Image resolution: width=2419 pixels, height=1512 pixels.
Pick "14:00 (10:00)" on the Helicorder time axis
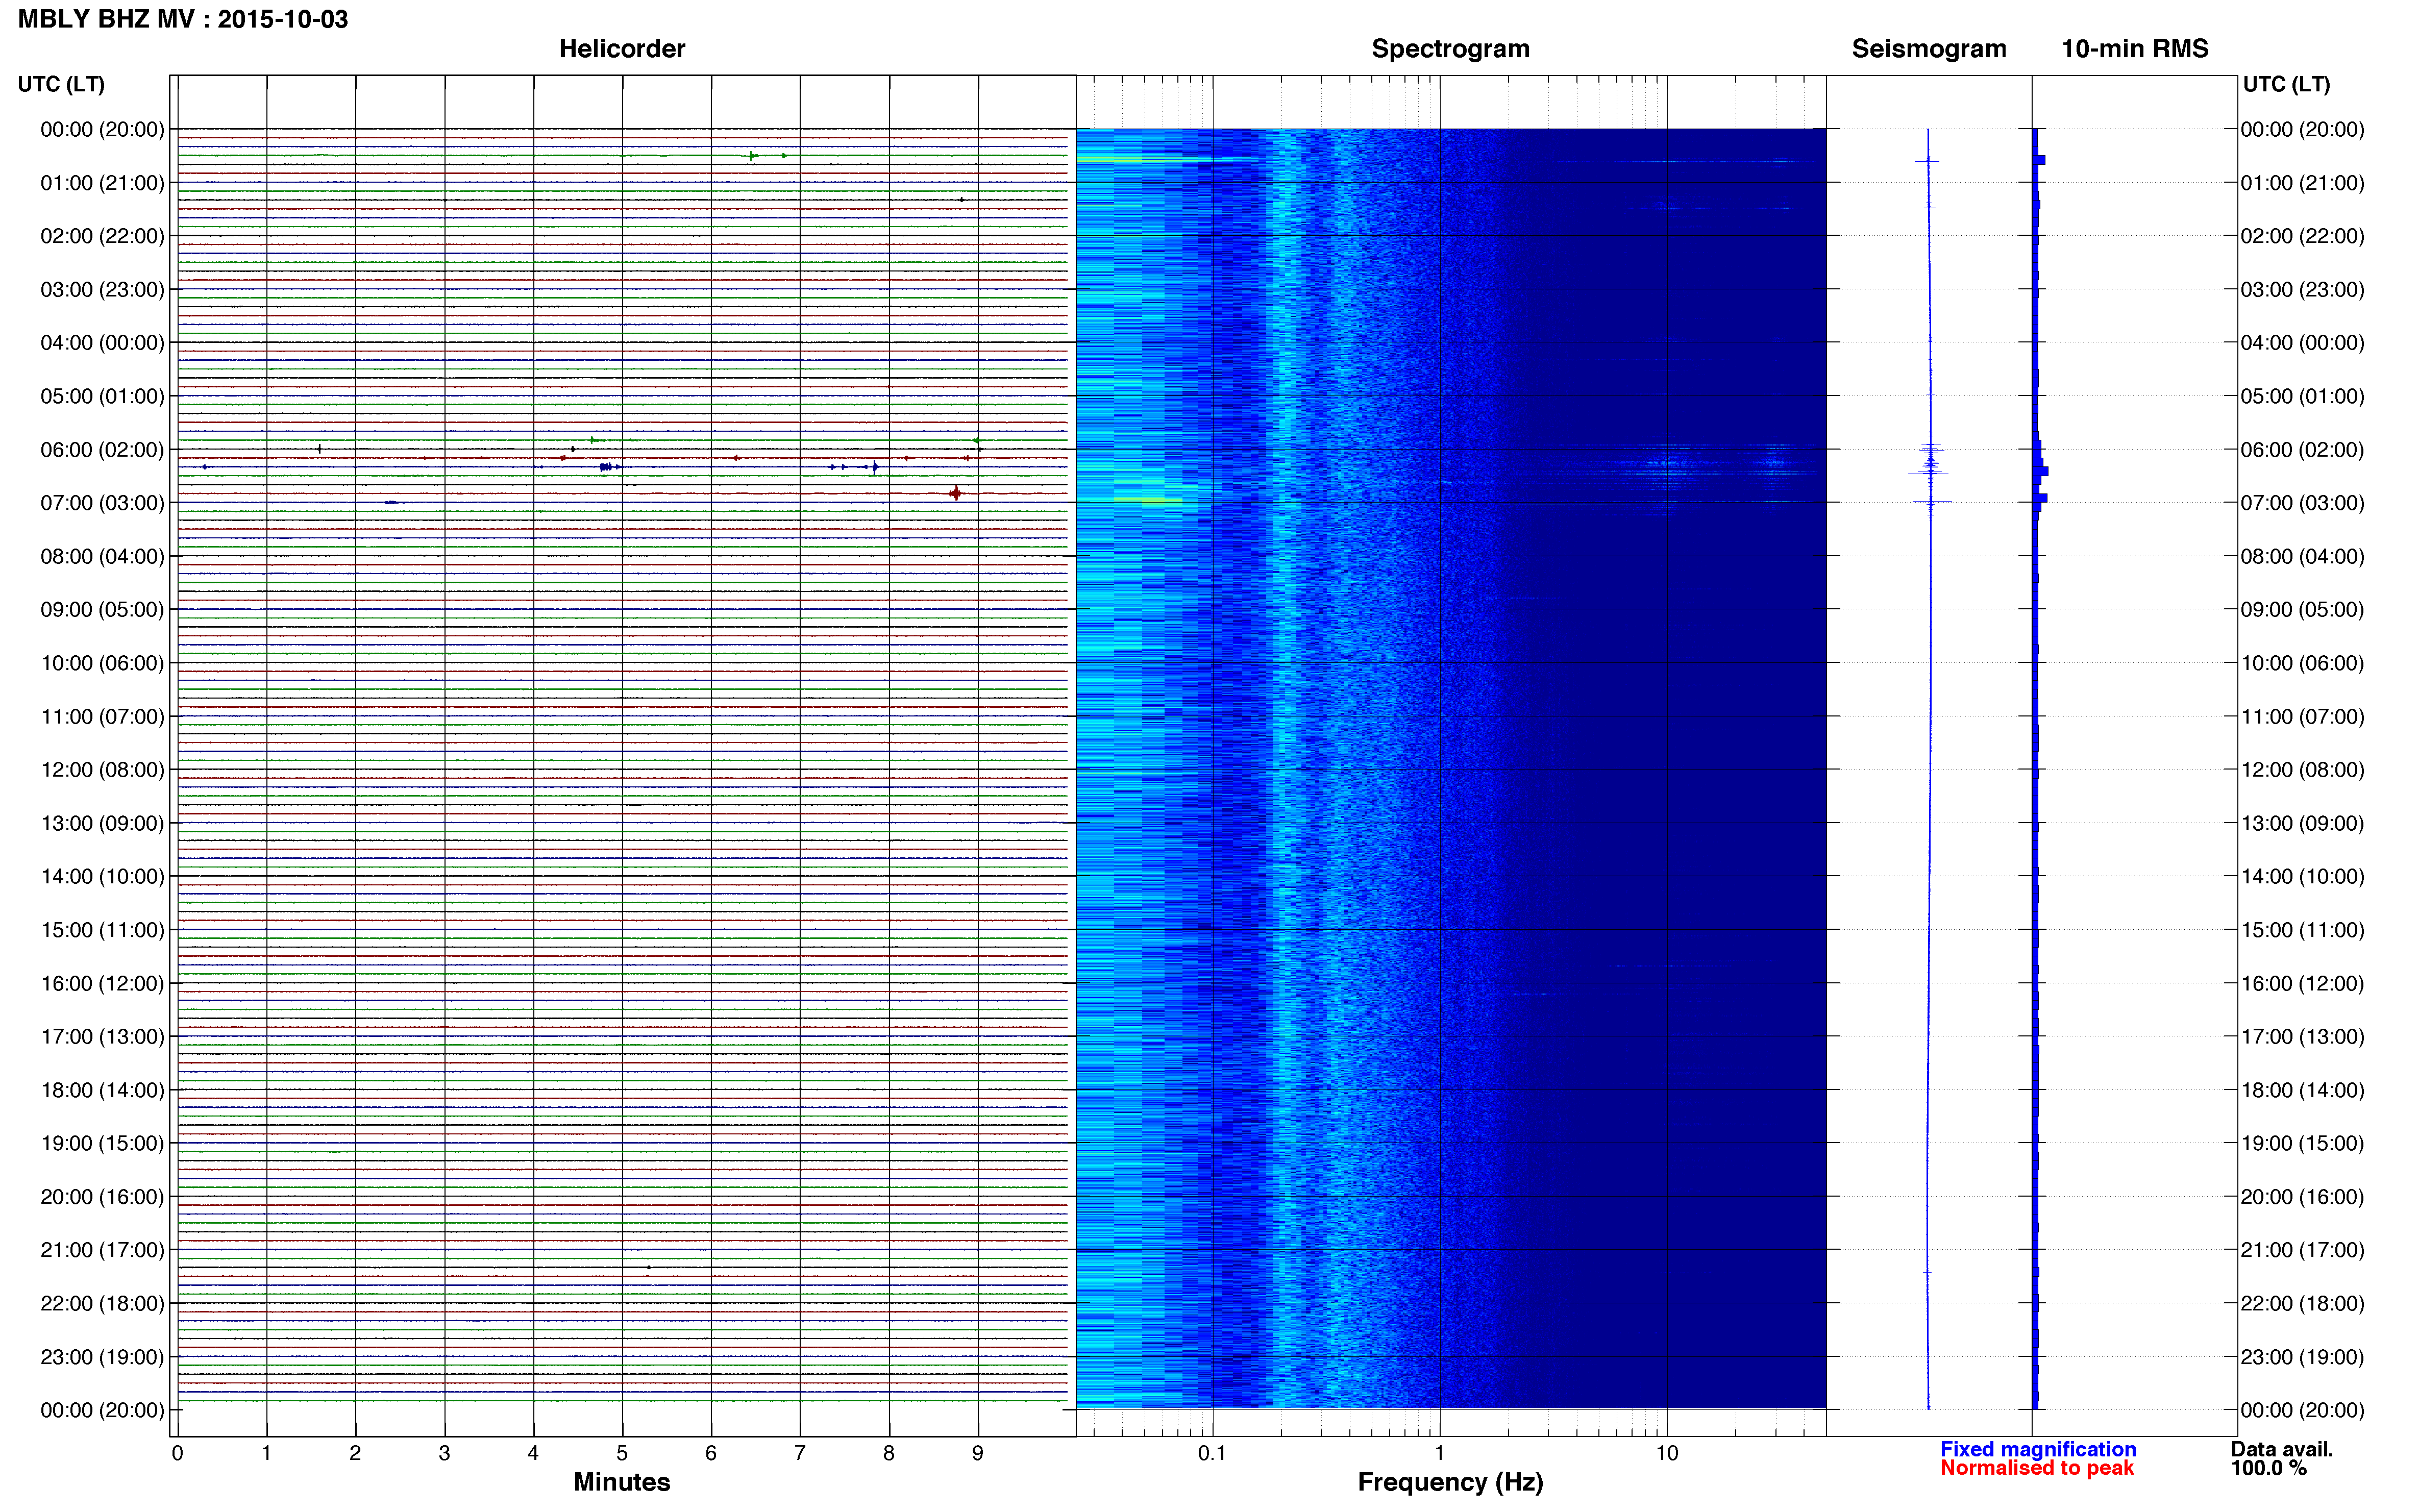(102, 877)
